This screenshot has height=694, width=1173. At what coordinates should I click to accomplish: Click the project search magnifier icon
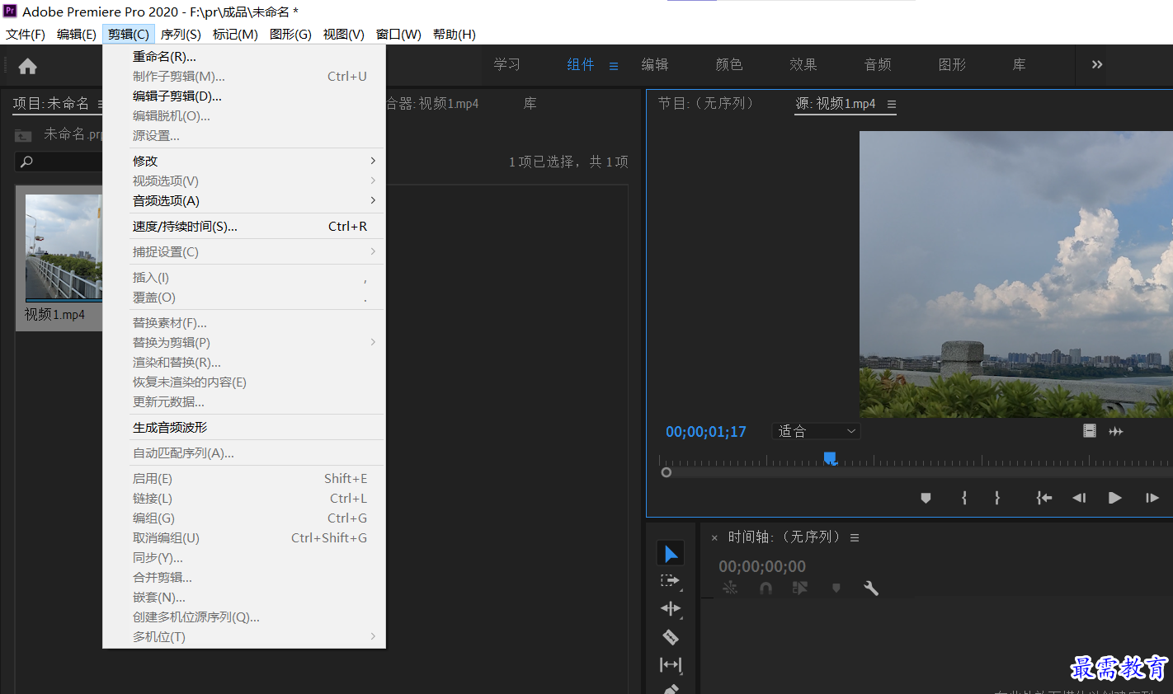26,162
